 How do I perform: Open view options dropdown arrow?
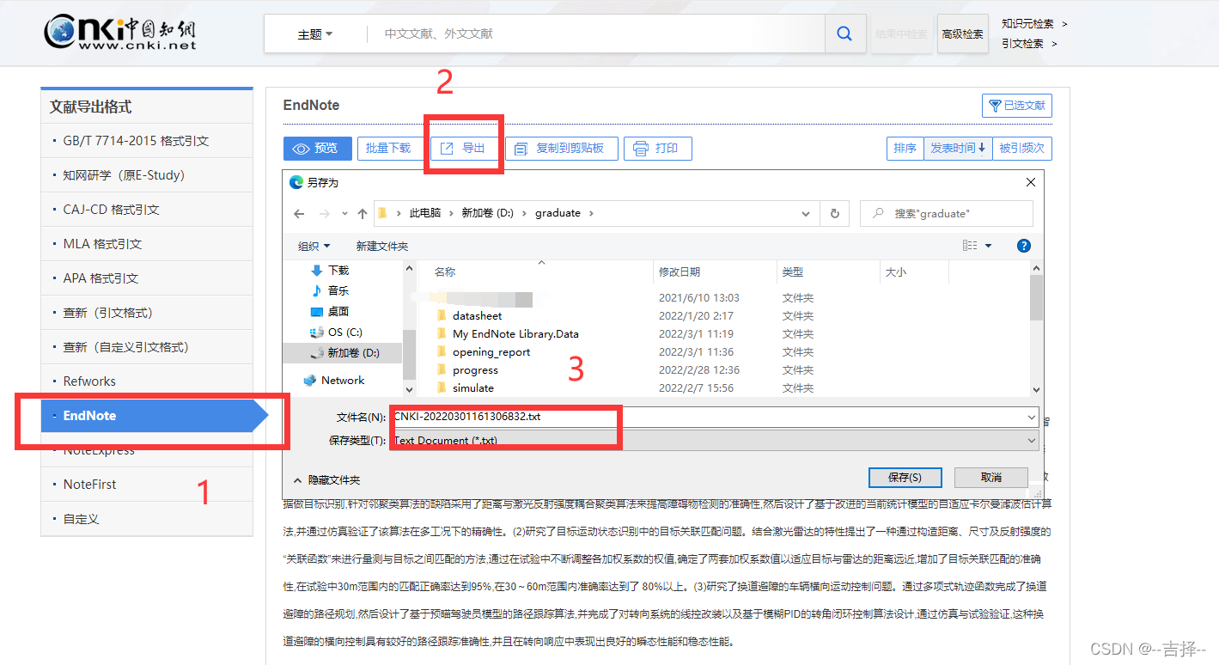[x=988, y=246]
